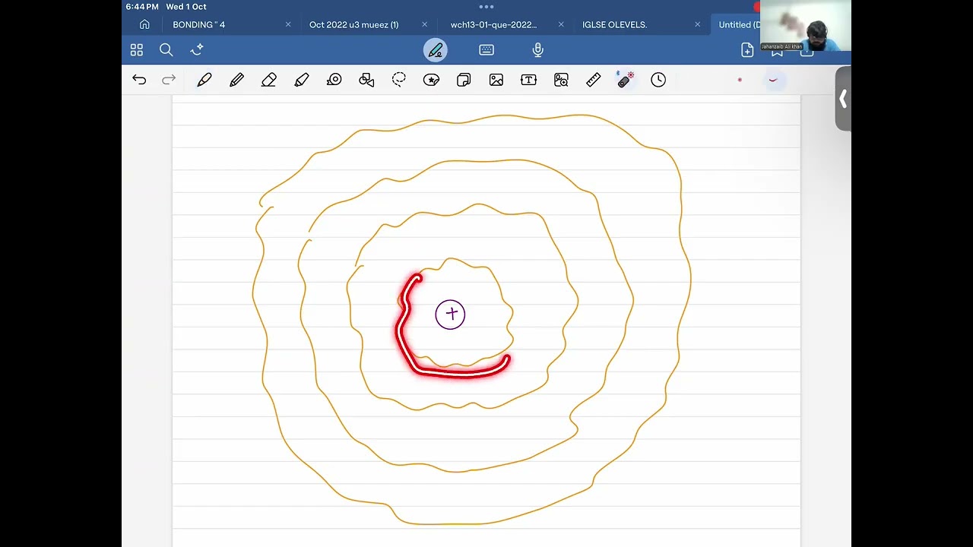
Task: Close the IGLSE OLEVELS. tab
Action: (697, 24)
